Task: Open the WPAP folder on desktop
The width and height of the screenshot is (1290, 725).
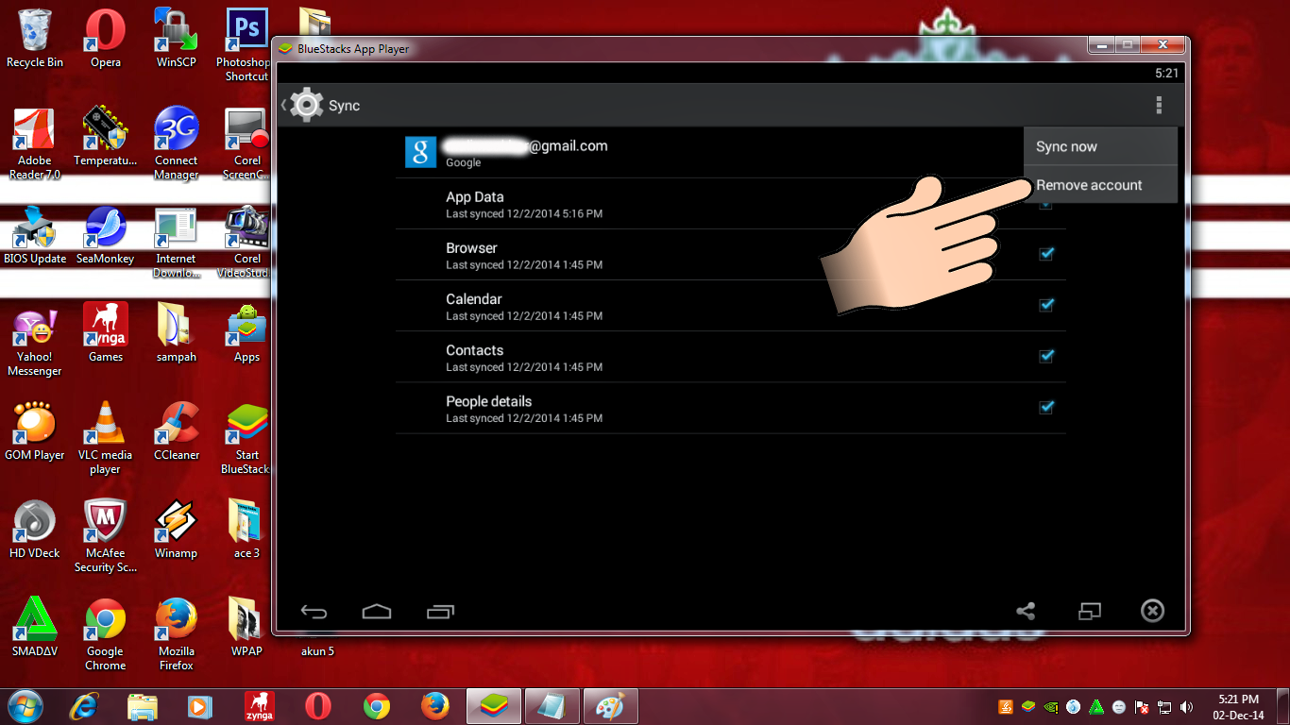Action: coord(246,628)
